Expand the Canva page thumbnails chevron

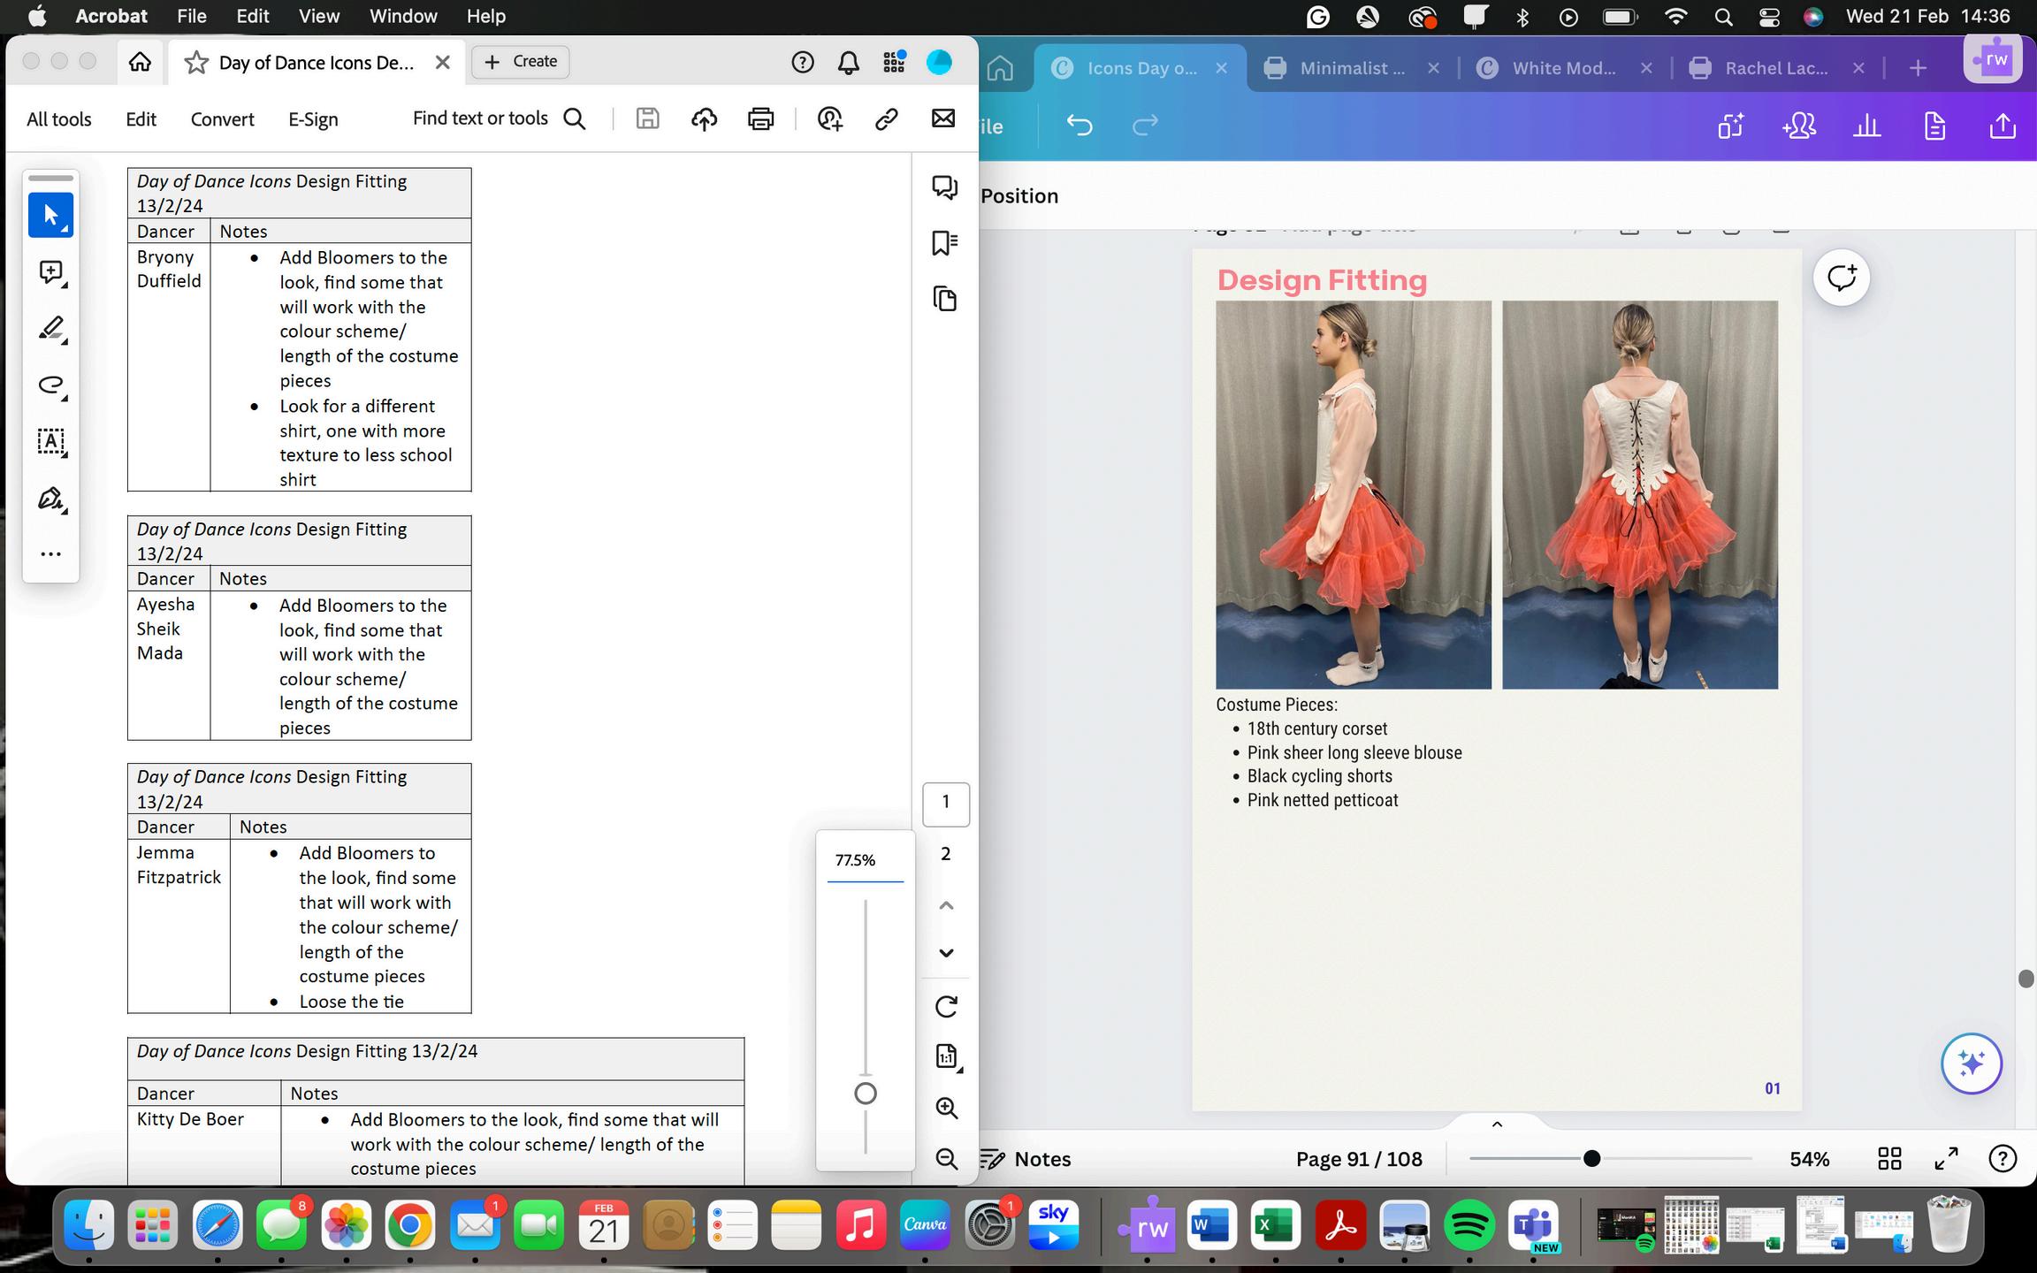1497,1124
